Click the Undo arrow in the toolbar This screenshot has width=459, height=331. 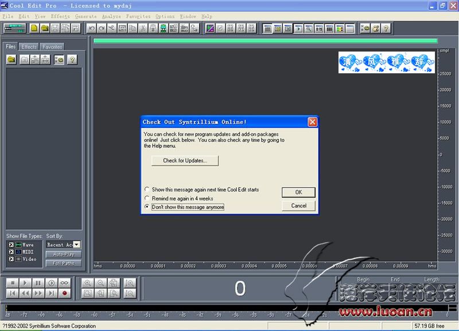[x=92, y=28]
